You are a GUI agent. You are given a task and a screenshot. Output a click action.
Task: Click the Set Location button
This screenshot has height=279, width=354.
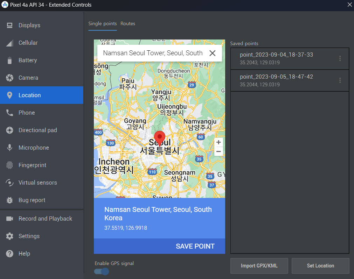pyautogui.click(x=320, y=266)
